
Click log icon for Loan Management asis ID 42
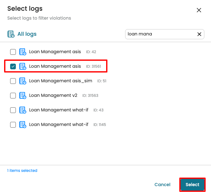pos(22,52)
